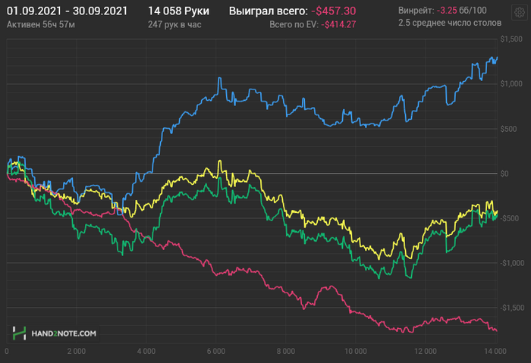Click the 8 000 x-axis label

point(286,351)
